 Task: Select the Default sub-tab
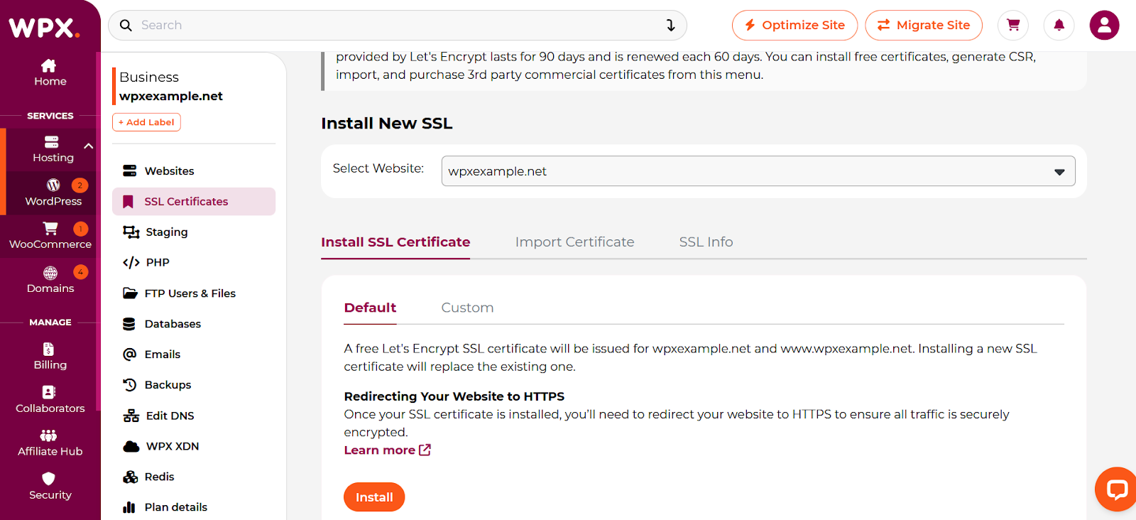click(x=370, y=308)
